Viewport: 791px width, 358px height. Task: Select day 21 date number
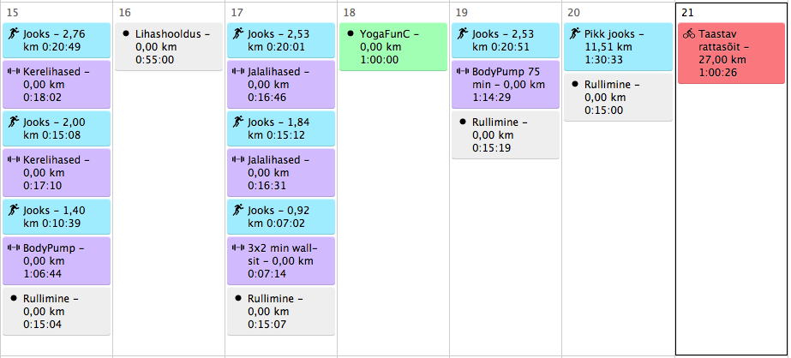pyautogui.click(x=687, y=13)
